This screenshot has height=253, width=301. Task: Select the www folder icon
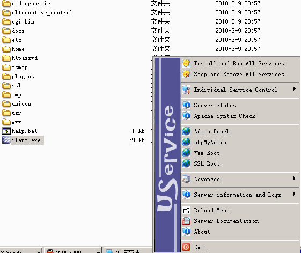coord(6,122)
